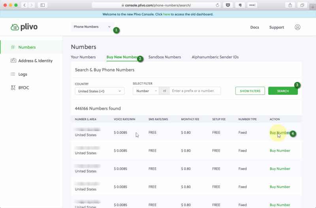Screen dimensions: 316x208
Task: Open the Number filter type dropdown
Action: 146,91
